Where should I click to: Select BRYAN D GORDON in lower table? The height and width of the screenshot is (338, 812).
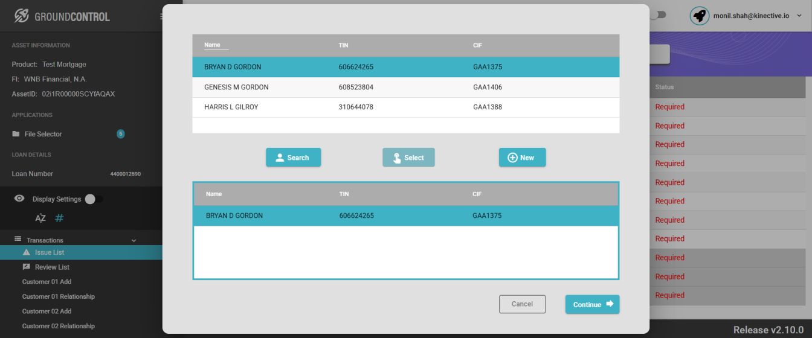(x=406, y=215)
